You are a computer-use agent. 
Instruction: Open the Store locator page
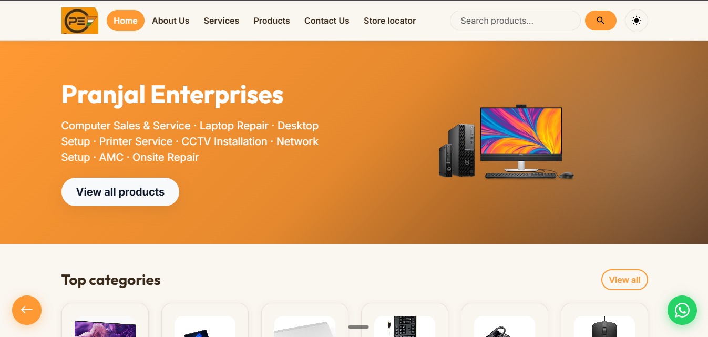pyautogui.click(x=389, y=21)
